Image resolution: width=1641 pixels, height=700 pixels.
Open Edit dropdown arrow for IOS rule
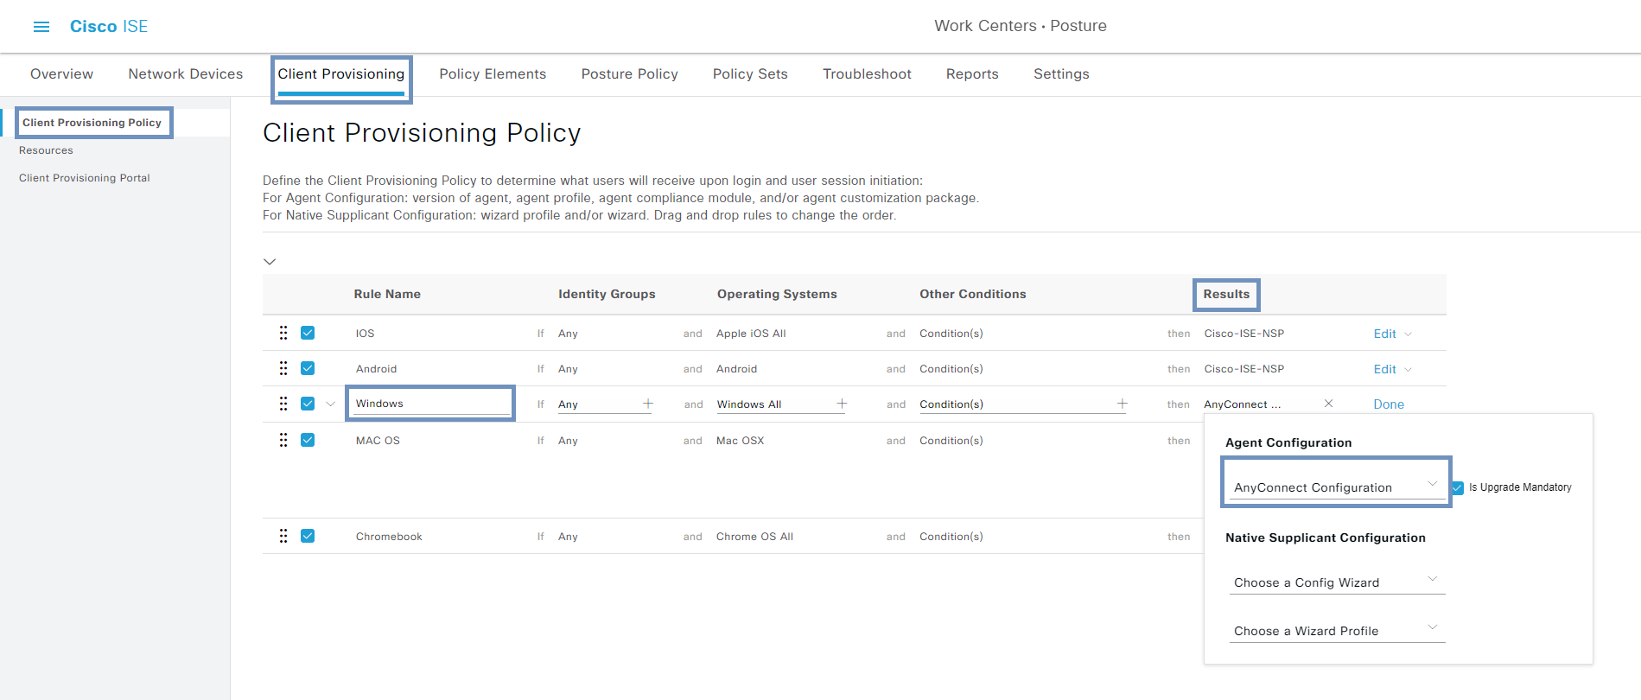pyautogui.click(x=1408, y=334)
